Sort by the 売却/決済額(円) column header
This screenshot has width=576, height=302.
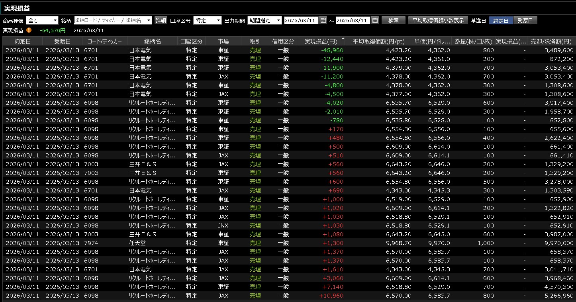(551, 41)
